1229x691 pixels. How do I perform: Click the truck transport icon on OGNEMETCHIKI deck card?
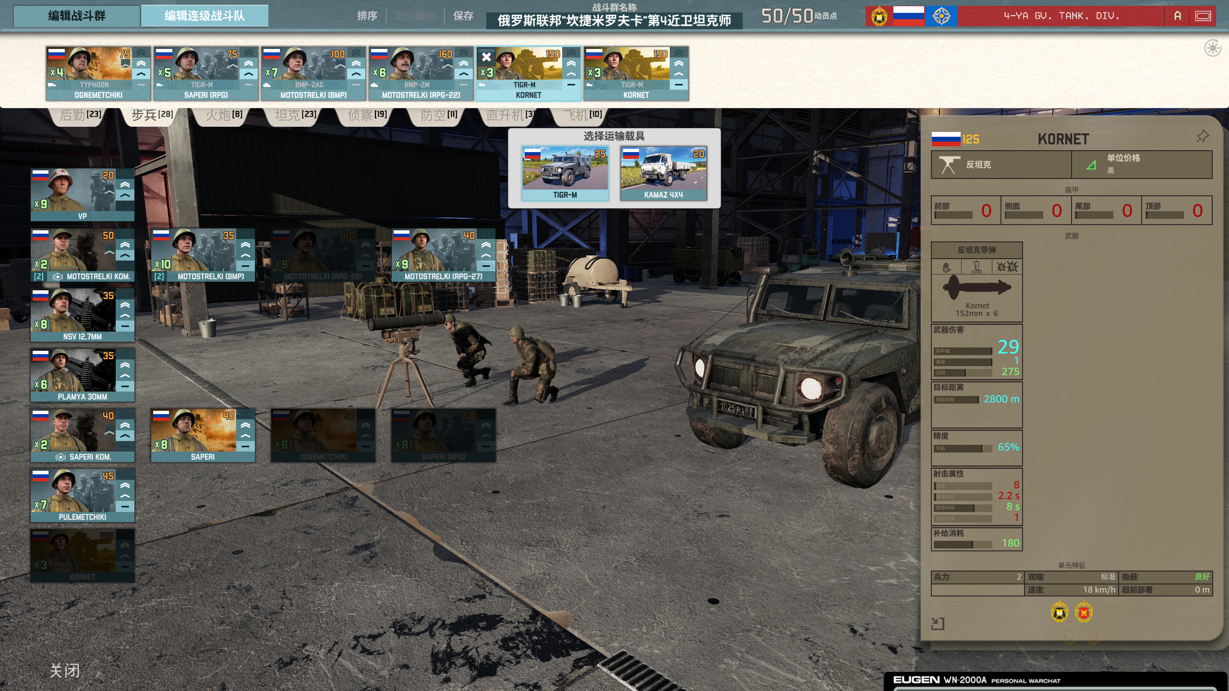(52, 85)
